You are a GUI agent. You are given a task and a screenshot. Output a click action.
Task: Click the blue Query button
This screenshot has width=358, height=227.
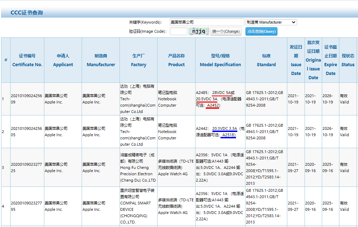tap(261, 31)
